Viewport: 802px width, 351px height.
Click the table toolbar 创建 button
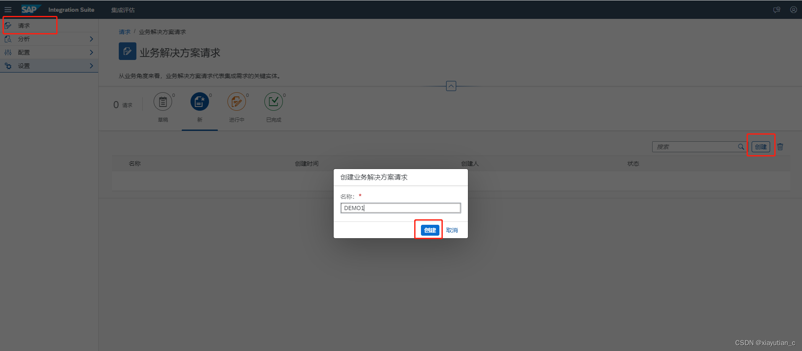[x=761, y=147]
